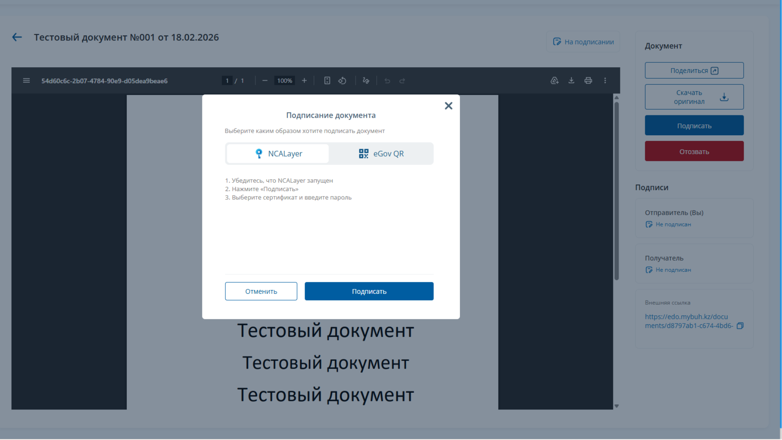Select the draw annotation tool
This screenshot has height=440, width=782.
click(366, 80)
